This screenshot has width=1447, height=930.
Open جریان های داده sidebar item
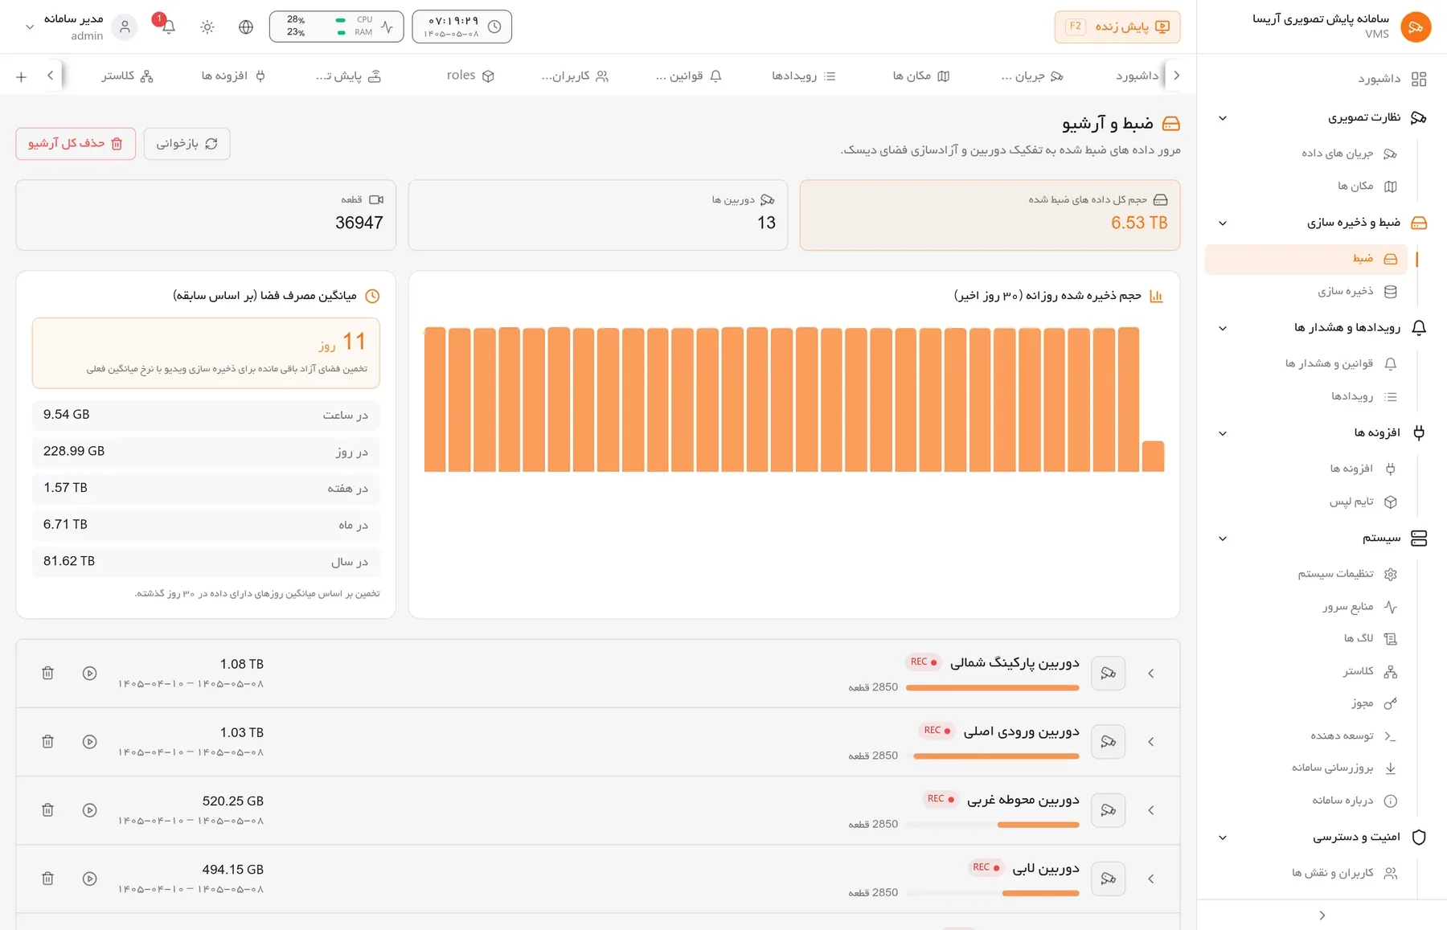tap(1349, 154)
